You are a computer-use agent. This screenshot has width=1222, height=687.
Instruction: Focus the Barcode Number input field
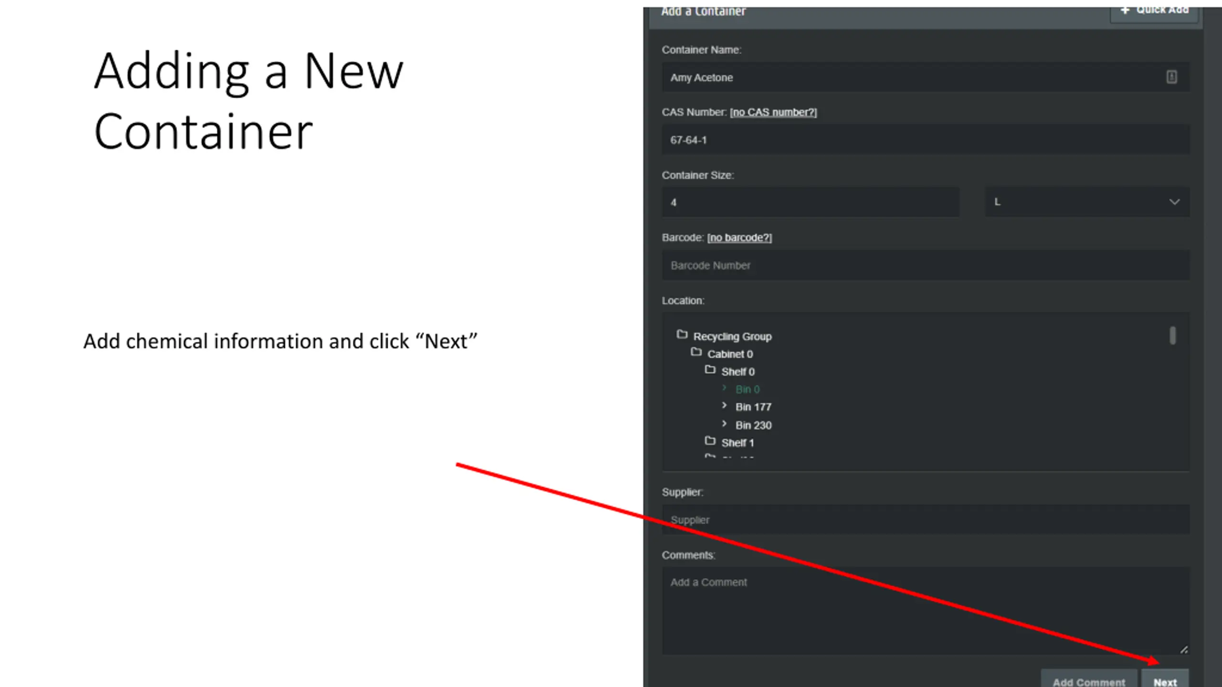[926, 265]
